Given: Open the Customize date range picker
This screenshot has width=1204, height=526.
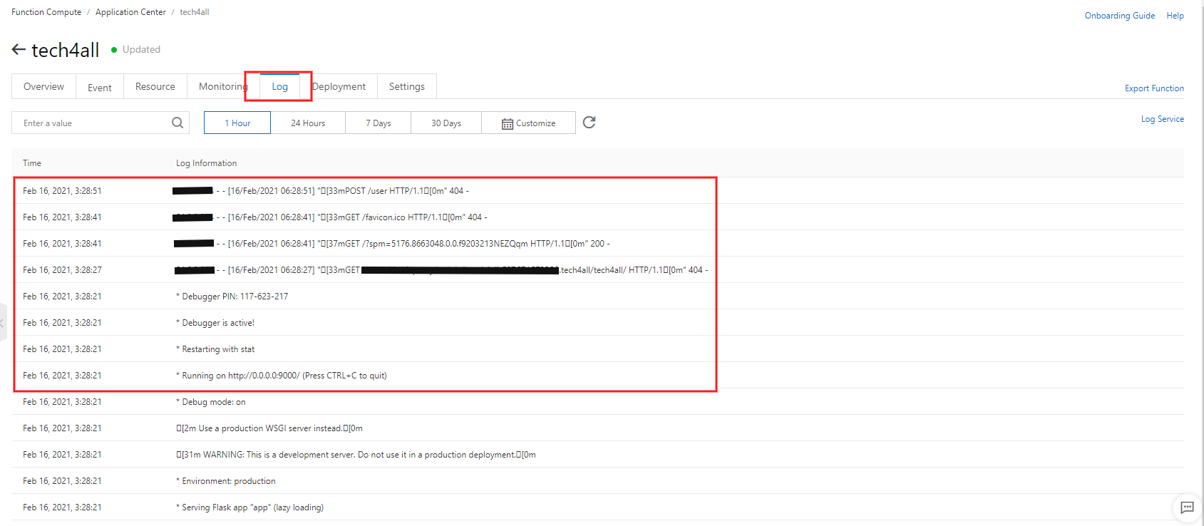Looking at the screenshot, I should [529, 123].
